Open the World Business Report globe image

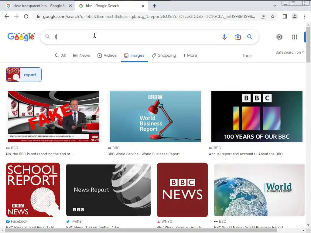259,190
